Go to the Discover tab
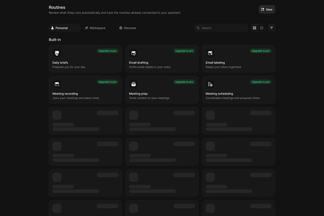 pos(128,28)
